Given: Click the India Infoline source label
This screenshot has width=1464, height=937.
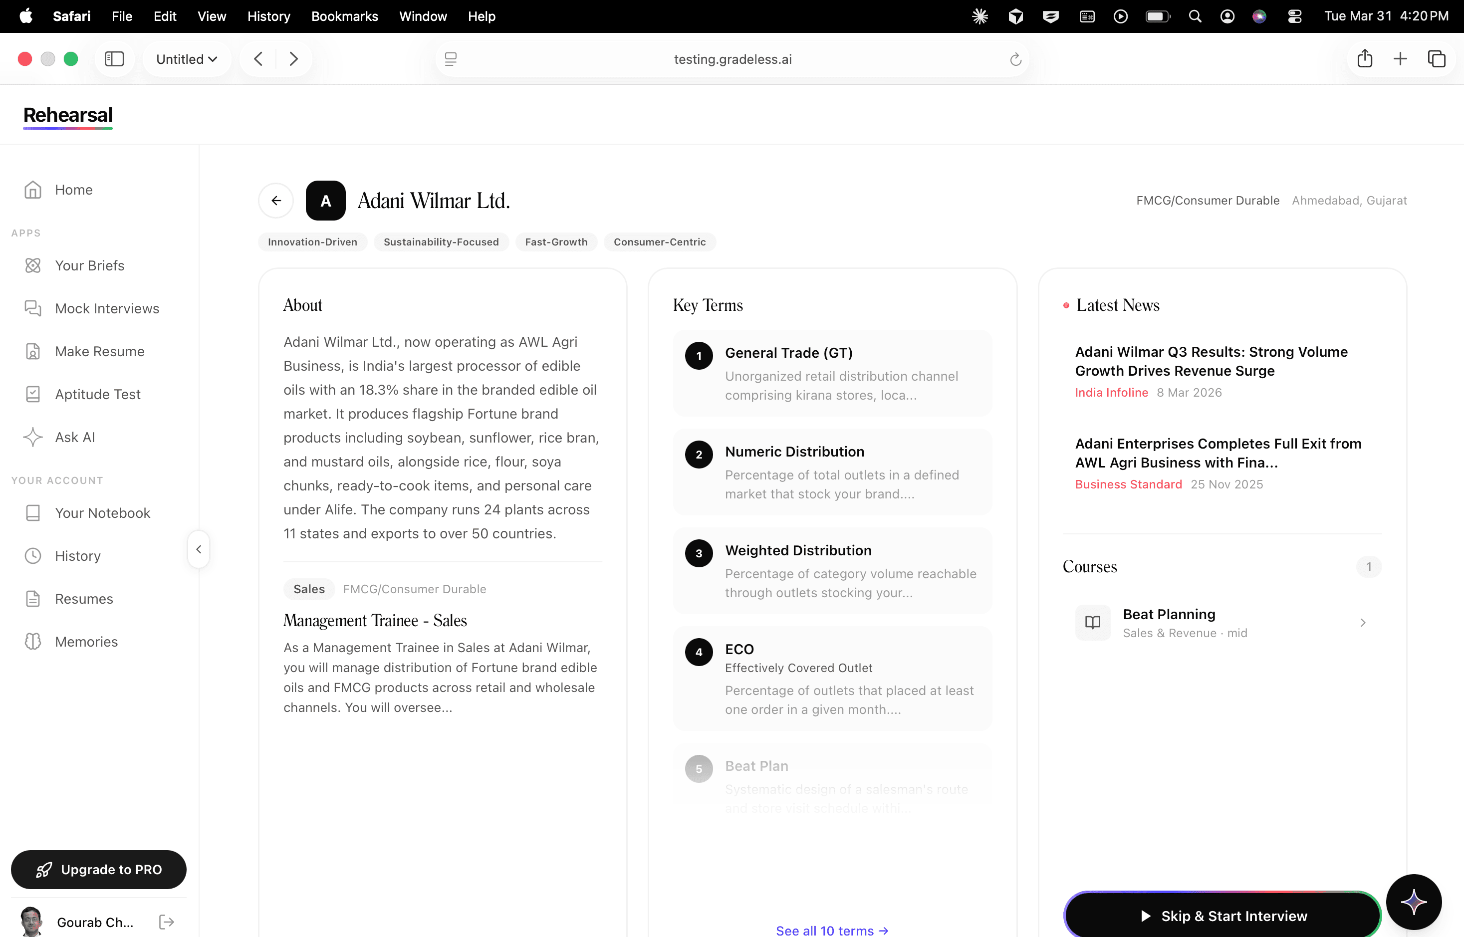Looking at the screenshot, I should 1111,393.
